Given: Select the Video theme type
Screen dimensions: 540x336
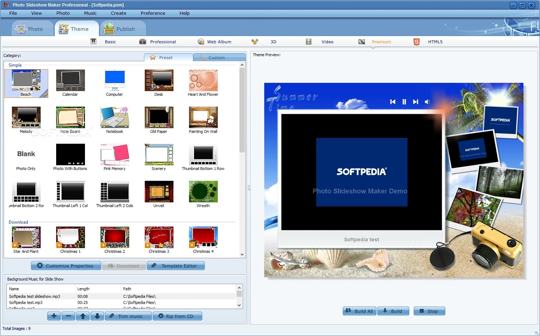Looking at the screenshot, I should (x=320, y=42).
